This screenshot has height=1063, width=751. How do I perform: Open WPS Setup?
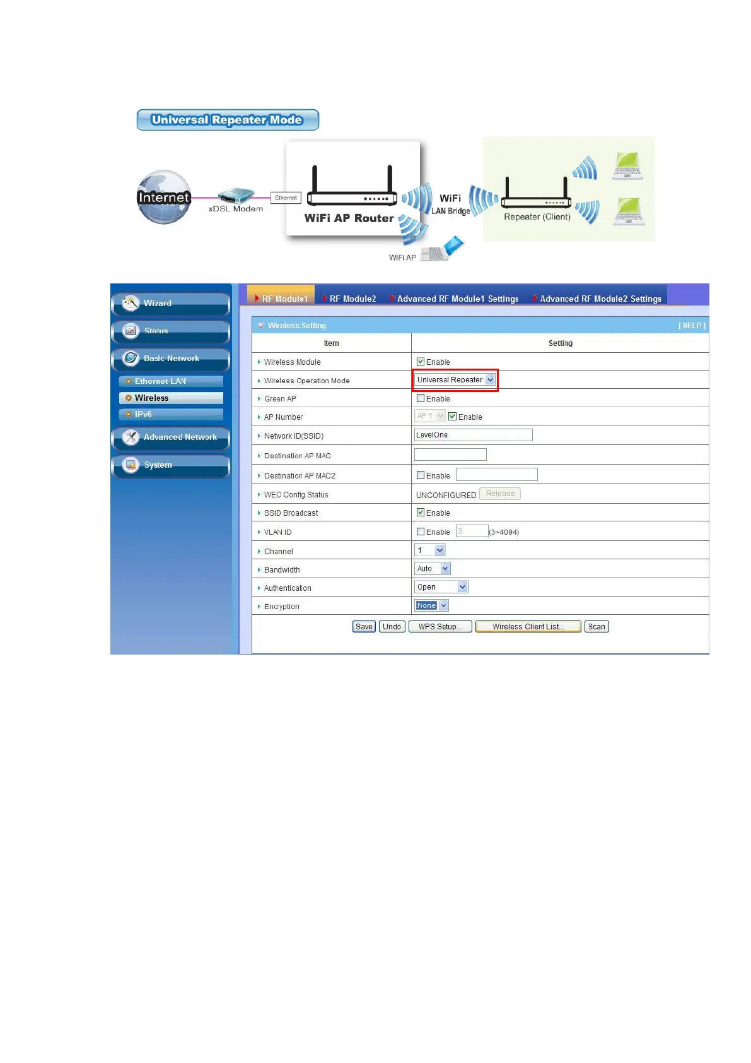(x=440, y=627)
